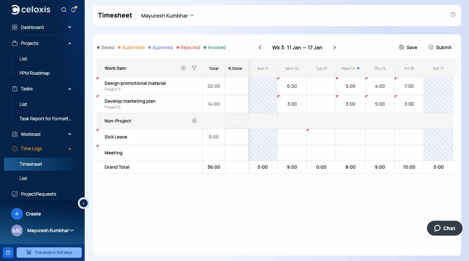Open the Mayuresh Kumbhar timesheet user dropdown

167,16
